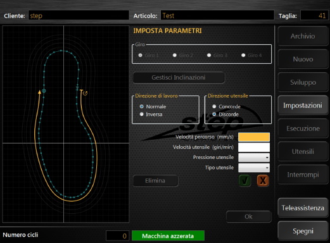Select the circular start point marker on path
The height and width of the screenshot is (243, 330).
click(x=44, y=91)
